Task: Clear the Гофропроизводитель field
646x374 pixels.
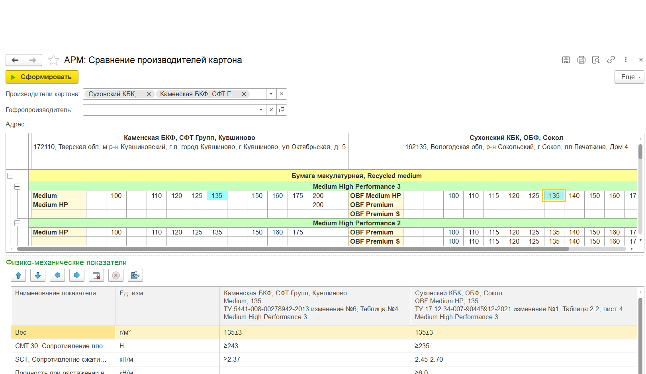Action: click(x=271, y=110)
